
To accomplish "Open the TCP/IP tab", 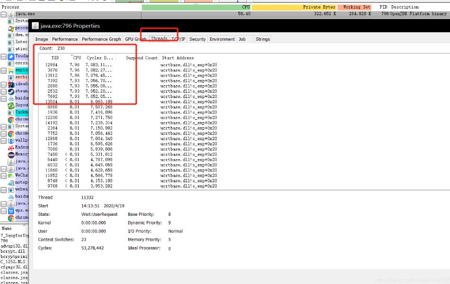I will click(x=178, y=39).
